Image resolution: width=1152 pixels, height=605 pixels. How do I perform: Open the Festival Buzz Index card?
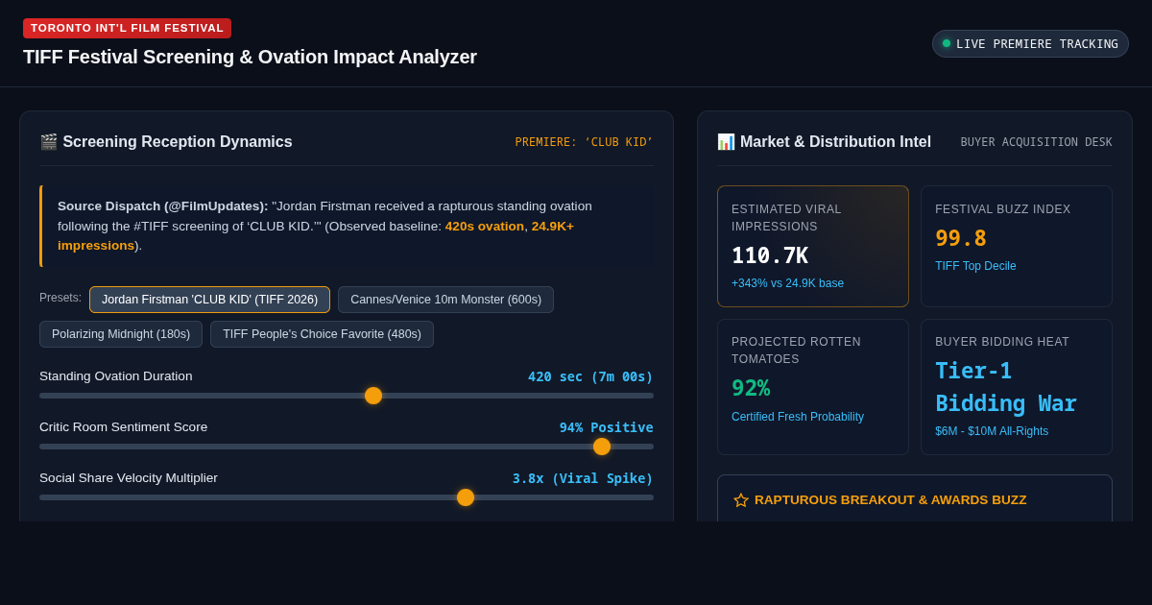[1017, 246]
